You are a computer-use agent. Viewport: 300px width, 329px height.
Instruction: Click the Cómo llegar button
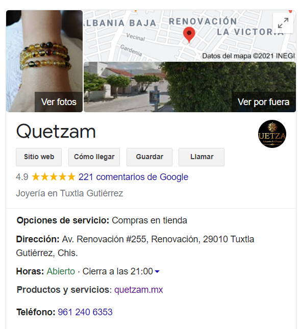point(94,157)
